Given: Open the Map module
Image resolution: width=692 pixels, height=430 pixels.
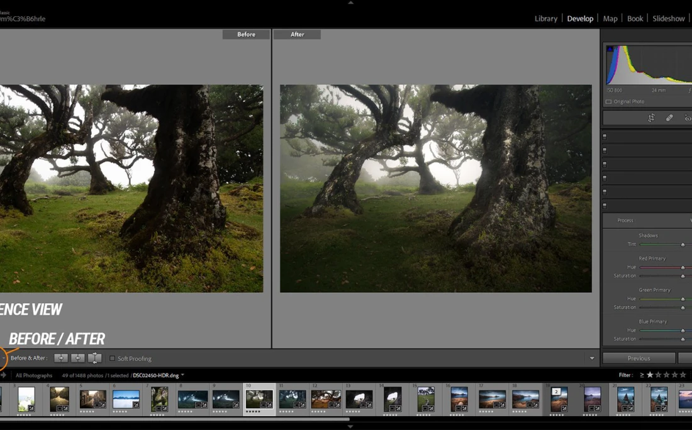Looking at the screenshot, I should pos(610,19).
